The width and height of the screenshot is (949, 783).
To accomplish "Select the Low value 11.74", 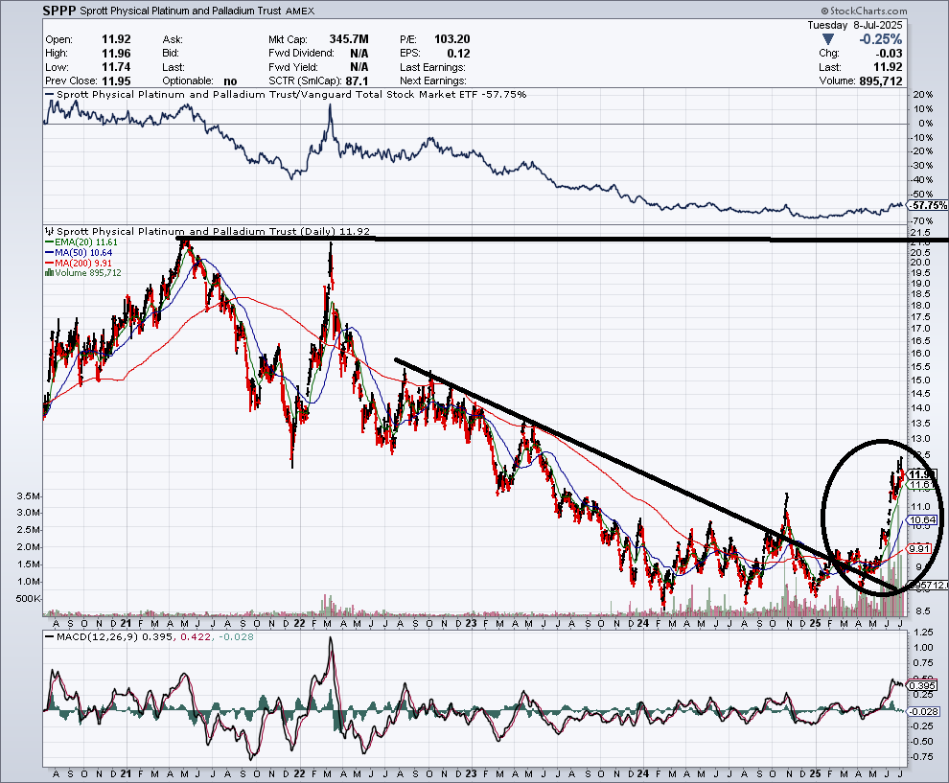I will click(116, 67).
